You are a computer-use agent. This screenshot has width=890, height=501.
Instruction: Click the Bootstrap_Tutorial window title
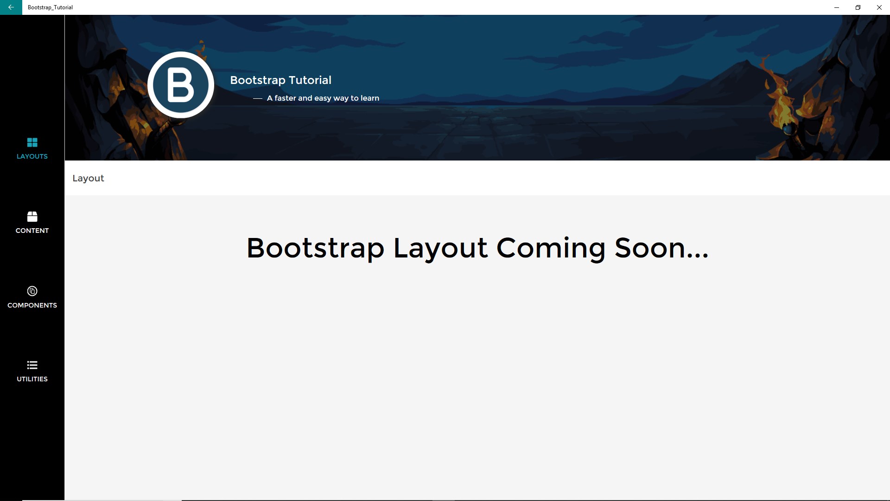(50, 7)
